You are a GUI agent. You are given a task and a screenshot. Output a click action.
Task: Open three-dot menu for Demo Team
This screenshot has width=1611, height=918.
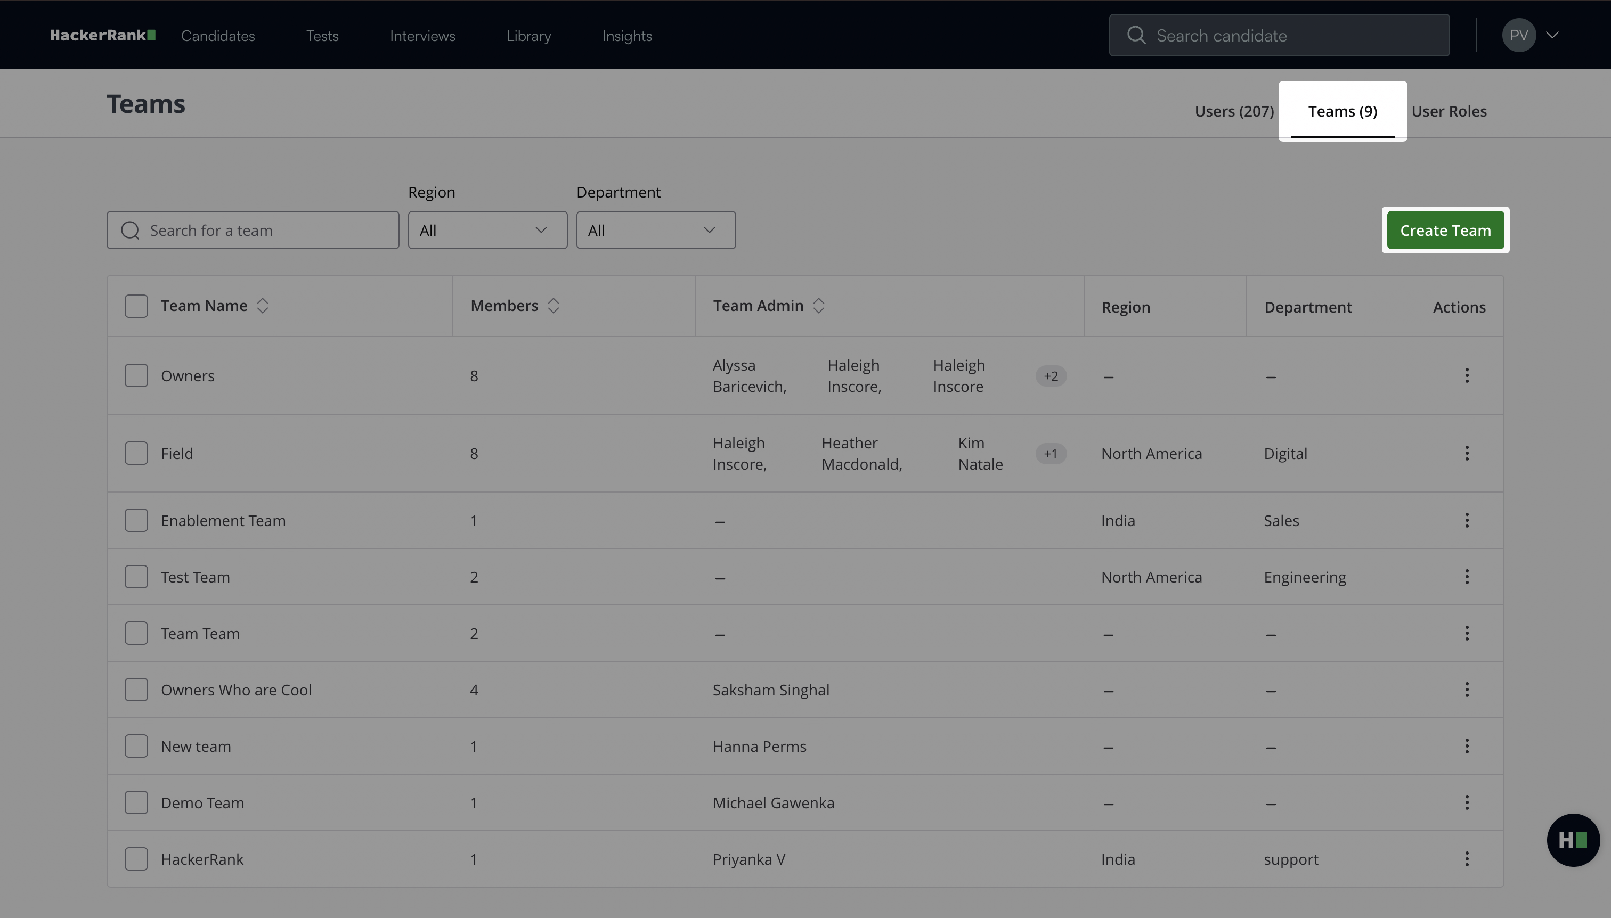click(1467, 802)
